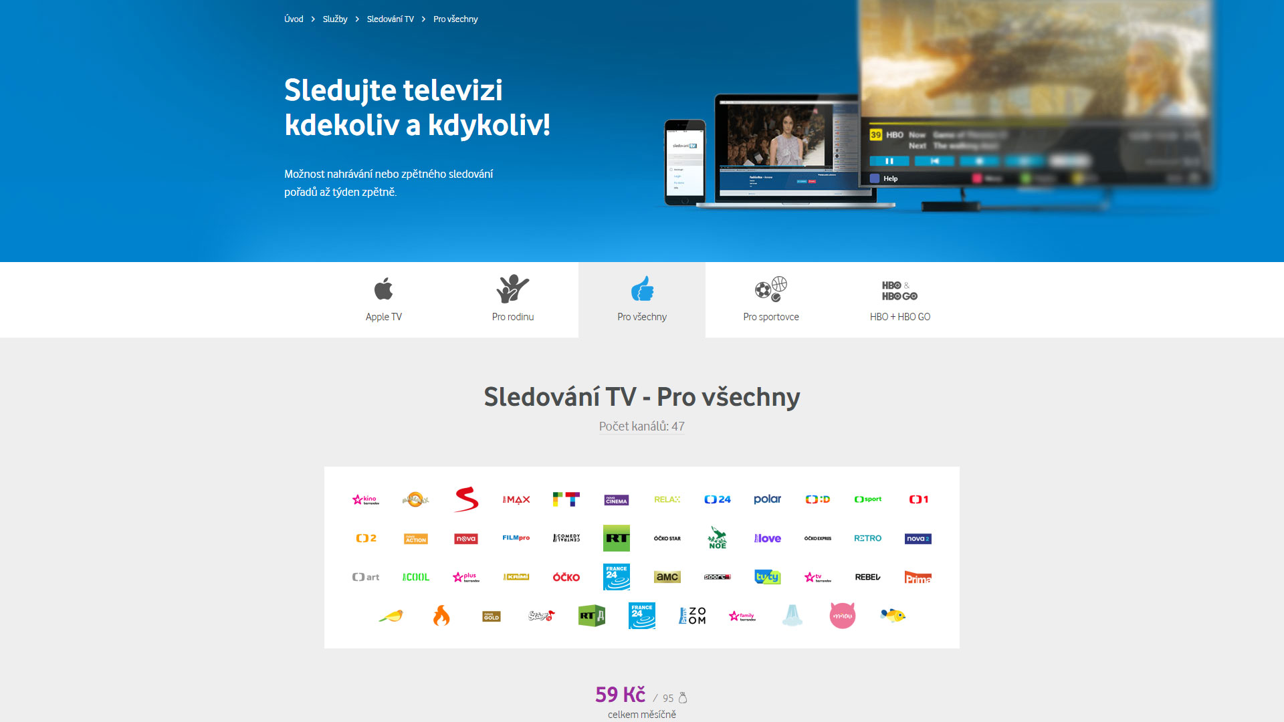
Task: Select Pro všechny breadcrumb menu item
Action: [455, 19]
